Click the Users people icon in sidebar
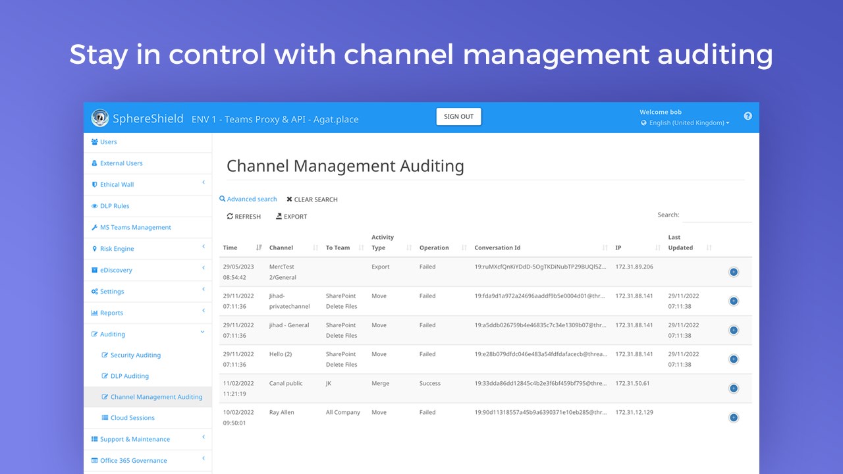The width and height of the screenshot is (843, 474). (x=95, y=142)
